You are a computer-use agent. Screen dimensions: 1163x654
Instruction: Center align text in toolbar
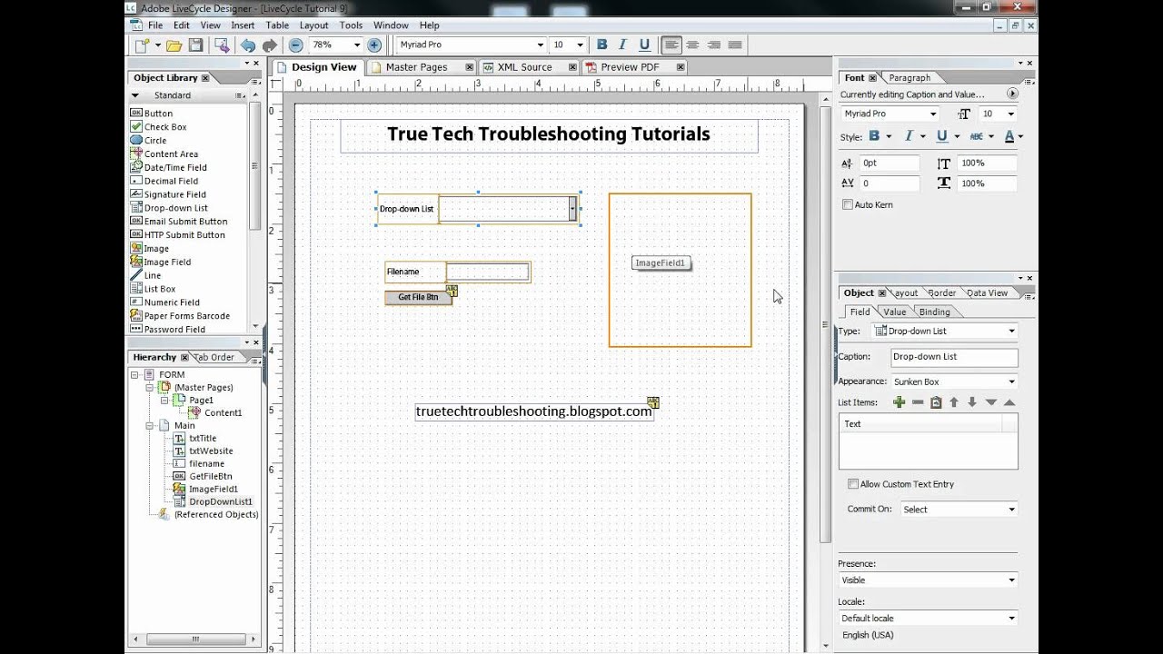coord(693,45)
